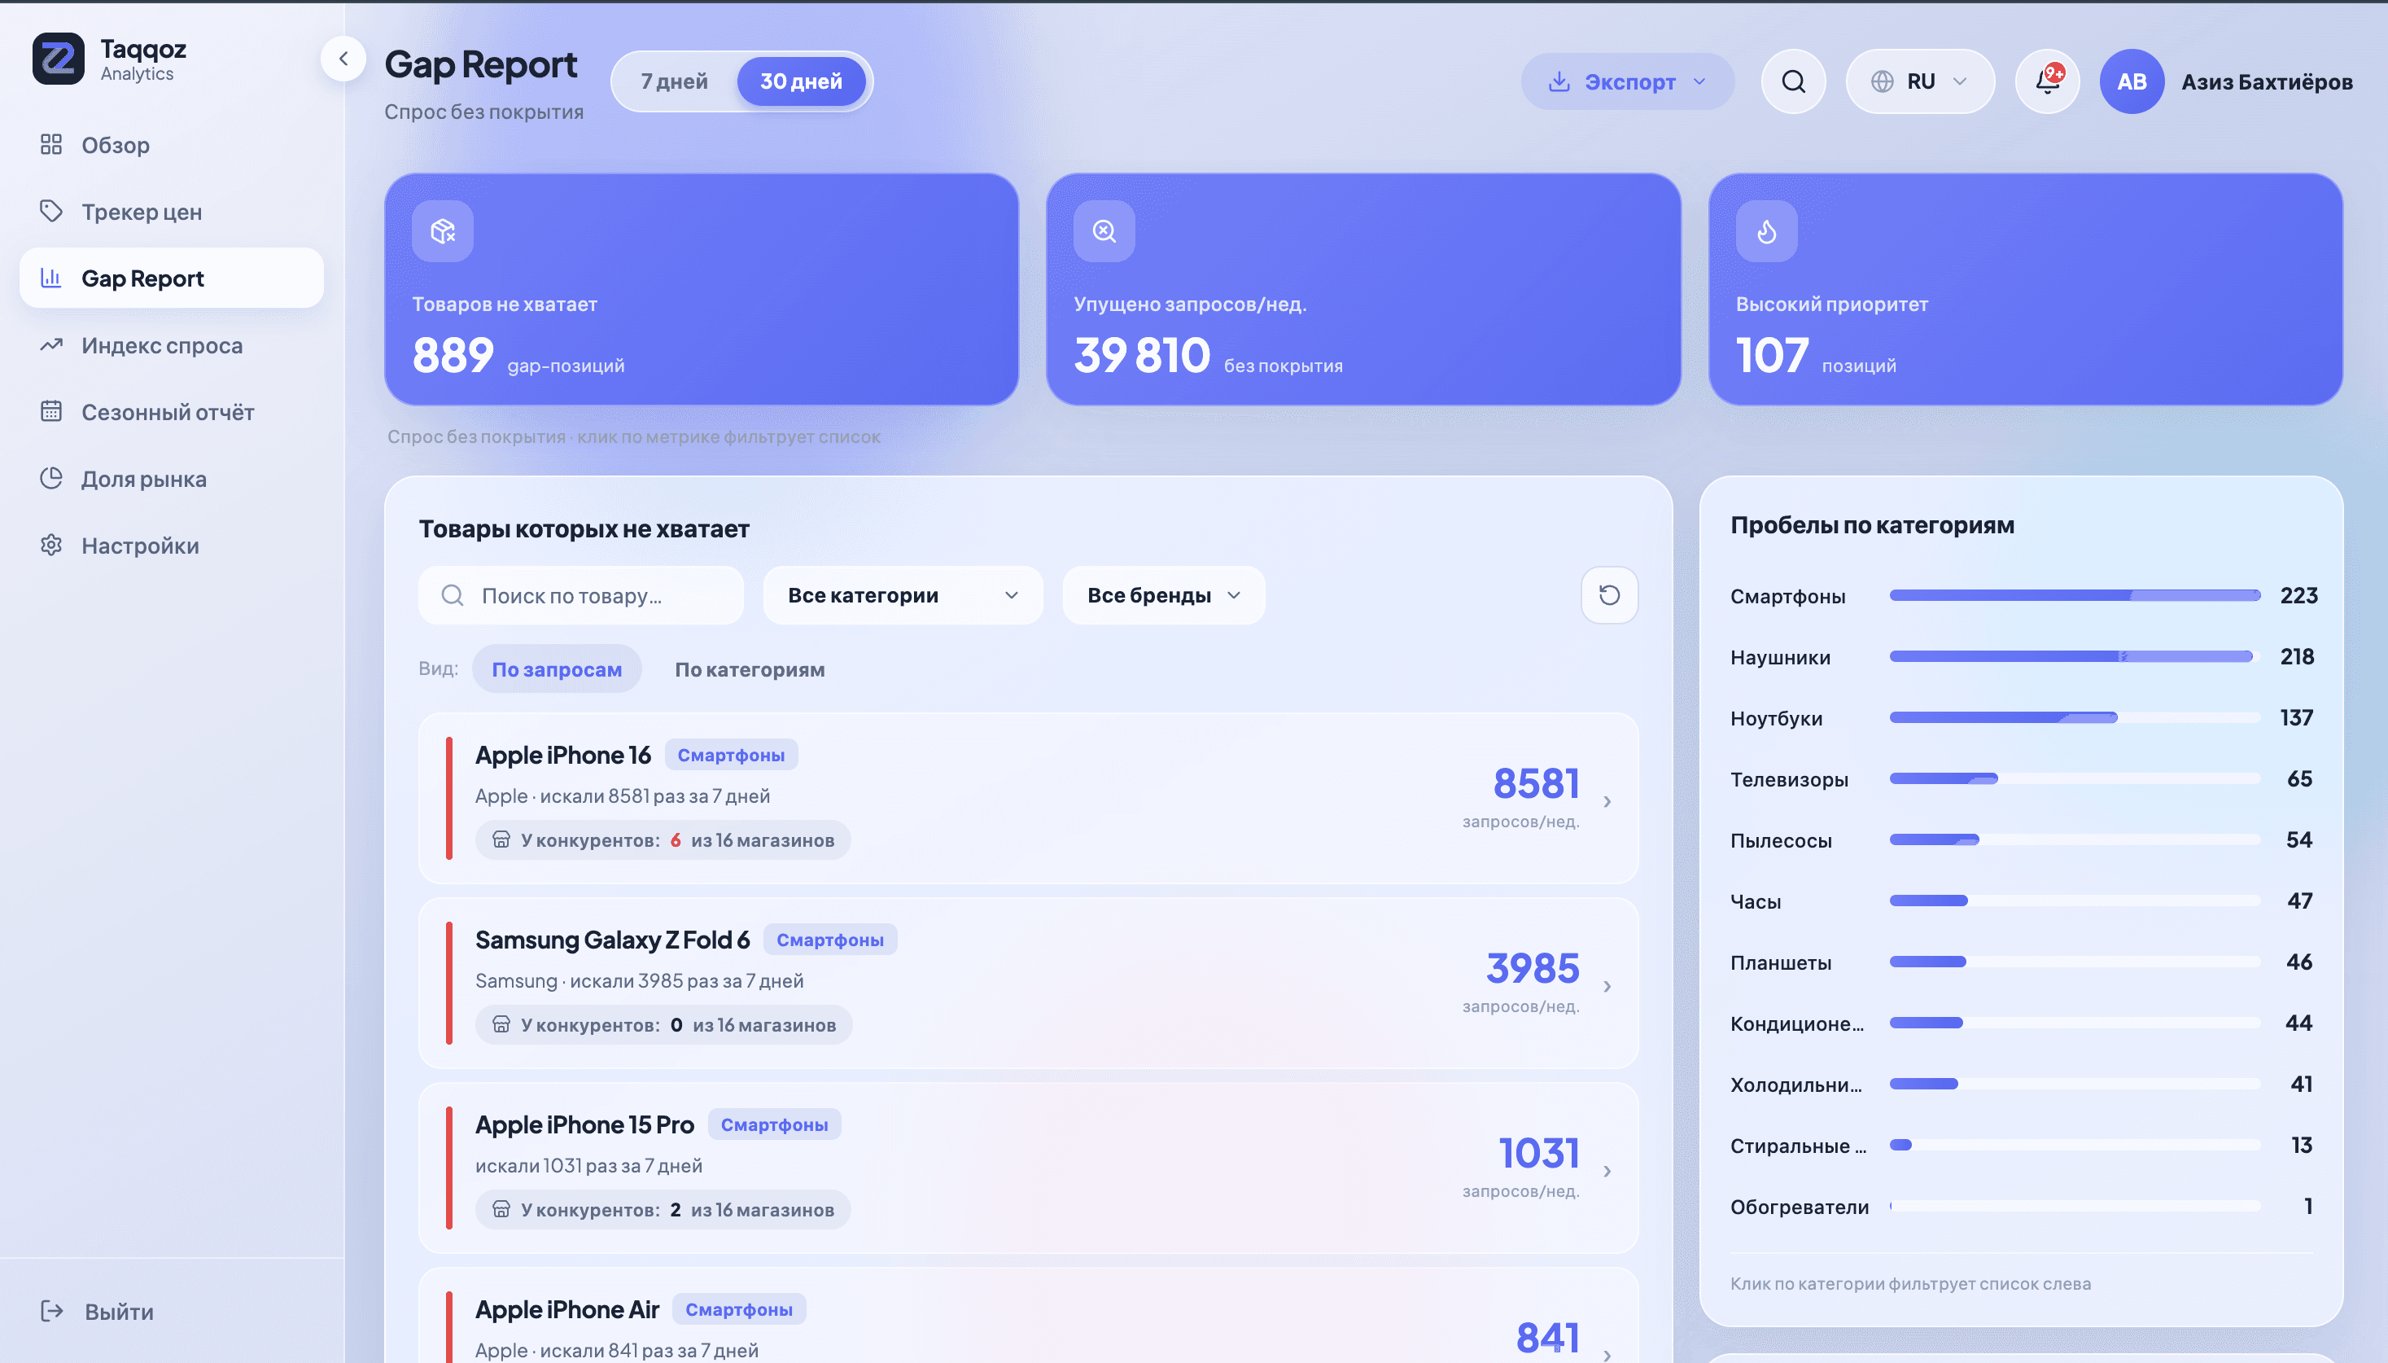The height and width of the screenshot is (1363, 2388).
Task: Filter by the 107 high priority card
Action: click(2025, 289)
